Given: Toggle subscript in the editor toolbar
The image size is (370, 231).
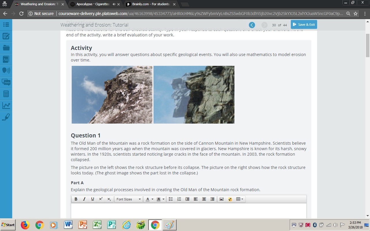Looking at the screenshot, I should (x=109, y=199).
